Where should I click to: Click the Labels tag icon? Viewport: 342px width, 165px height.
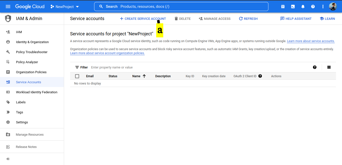pyautogui.click(x=8, y=102)
